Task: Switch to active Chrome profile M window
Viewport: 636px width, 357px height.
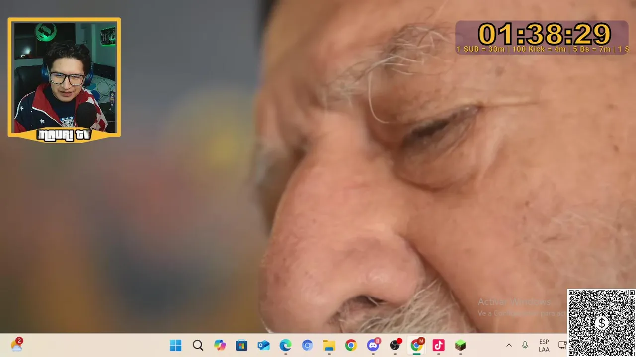Action: click(x=417, y=345)
